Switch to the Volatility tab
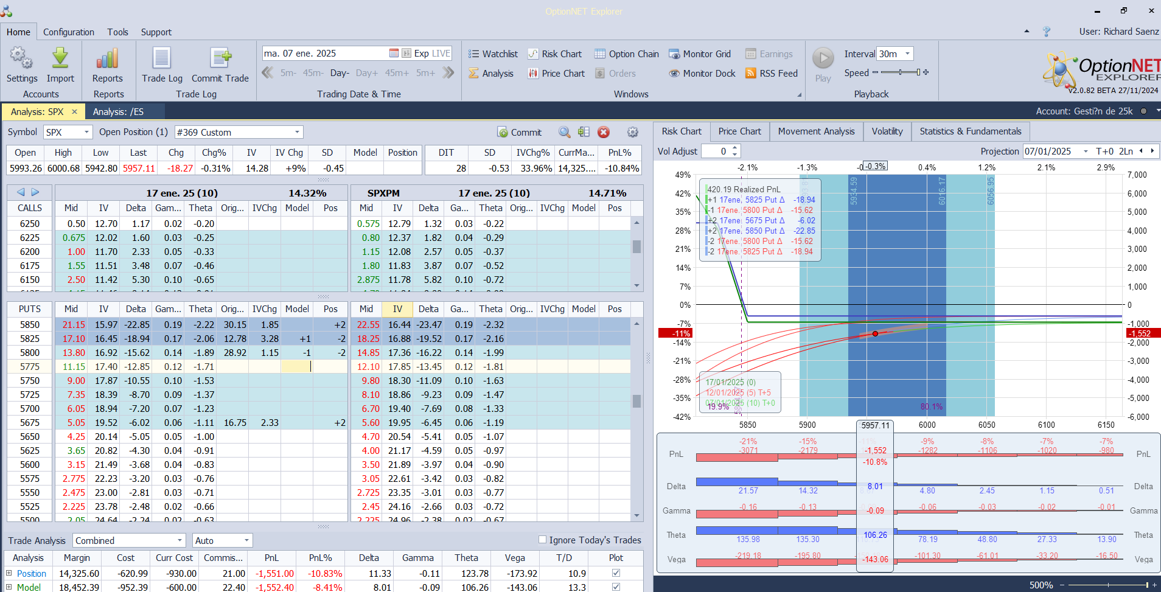 click(887, 131)
